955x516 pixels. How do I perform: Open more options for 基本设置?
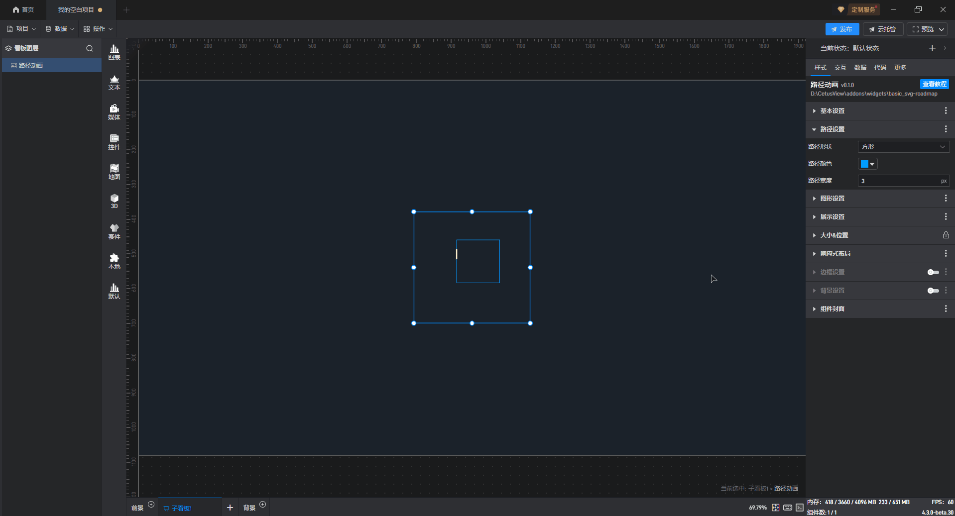coord(946,110)
